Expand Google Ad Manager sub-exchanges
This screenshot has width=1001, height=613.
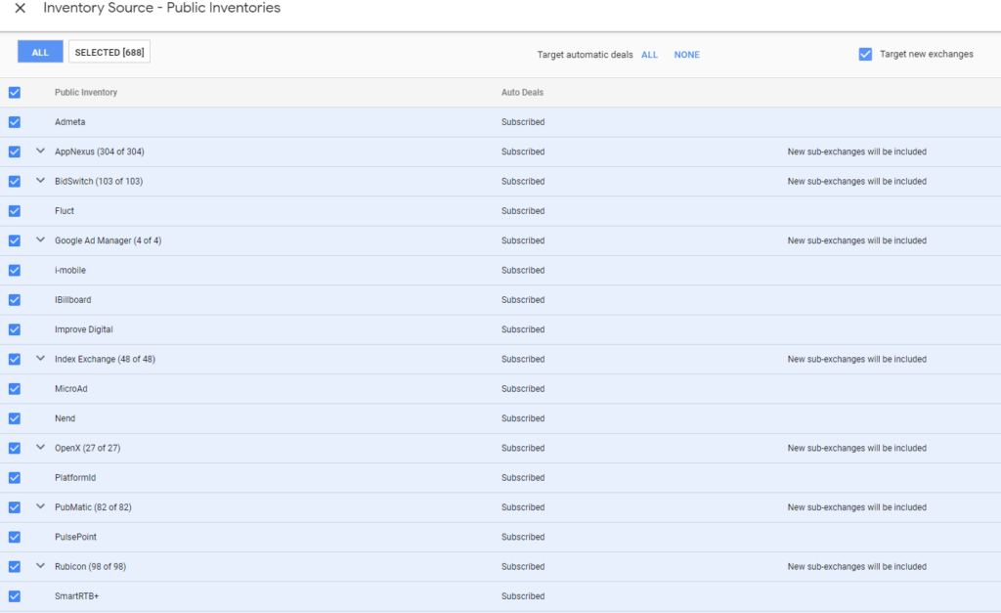pos(40,241)
